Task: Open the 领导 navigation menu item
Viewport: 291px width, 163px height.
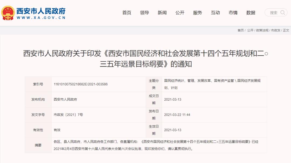Action: (145, 12)
